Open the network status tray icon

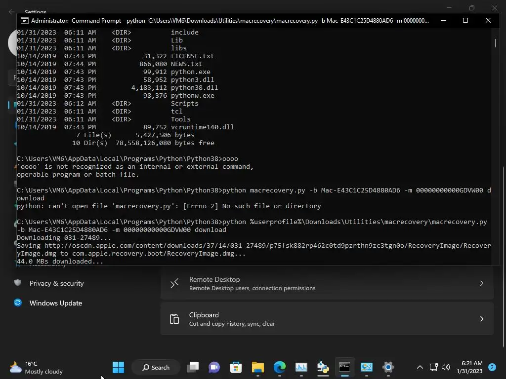click(433, 367)
